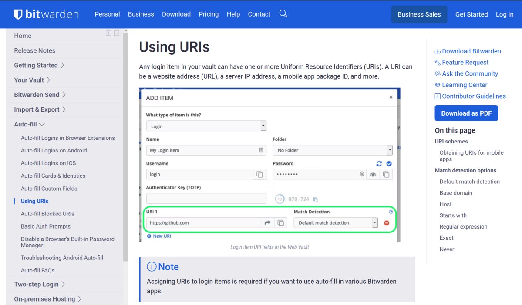This screenshot has width=522, height=305.
Task: Jump to Base domain section
Action: point(456,193)
